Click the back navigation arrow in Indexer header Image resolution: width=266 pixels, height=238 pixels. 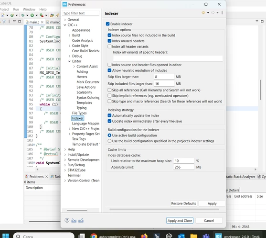(203, 12)
